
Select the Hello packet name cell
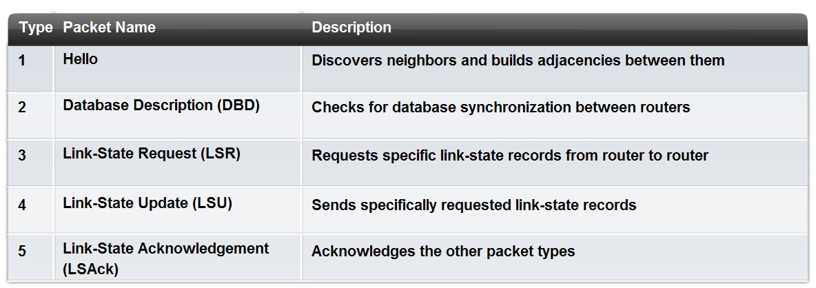click(x=80, y=59)
